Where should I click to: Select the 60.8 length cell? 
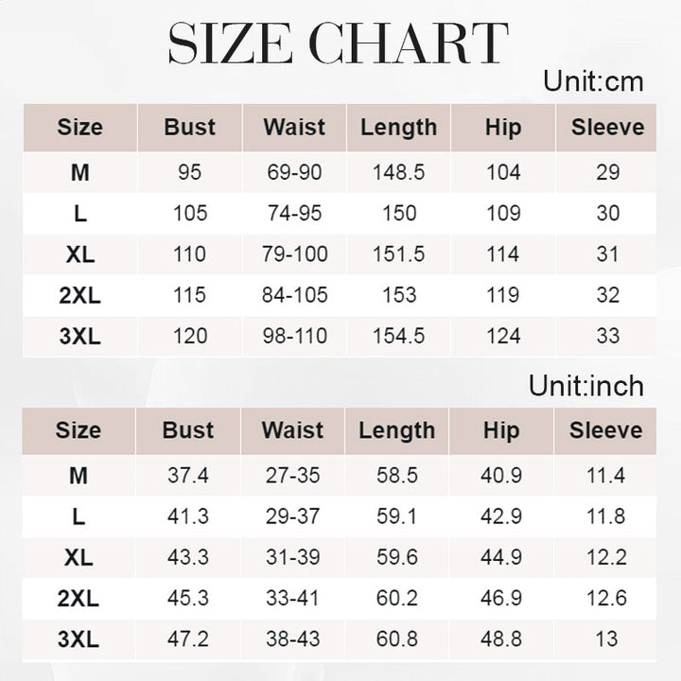(397, 639)
